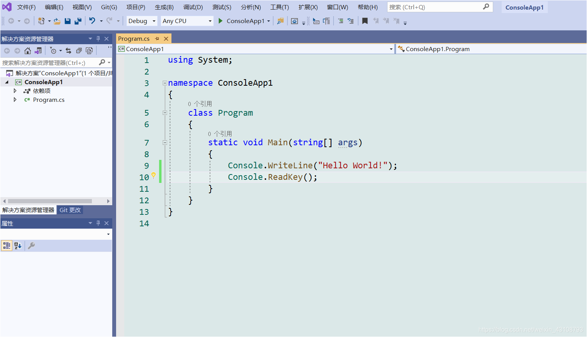This screenshot has width=587, height=337.
Task: Click the Save All icon
Action: click(78, 21)
